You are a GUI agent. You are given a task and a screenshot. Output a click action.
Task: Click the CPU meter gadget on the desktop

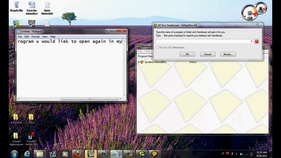249,13
